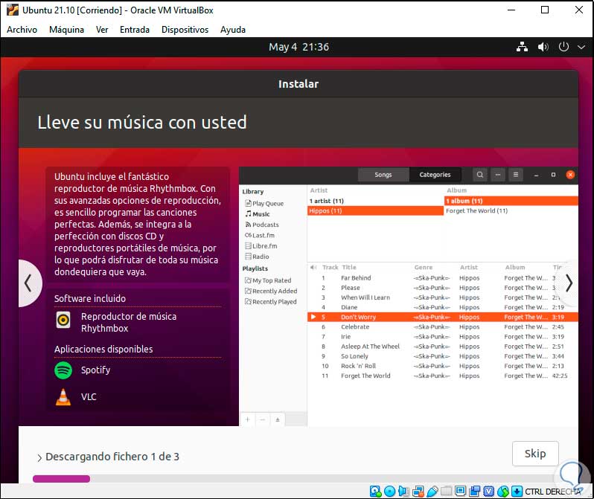The height and width of the screenshot is (499, 594).
Task: Sort tracks by the Genre column header
Action: (424, 267)
